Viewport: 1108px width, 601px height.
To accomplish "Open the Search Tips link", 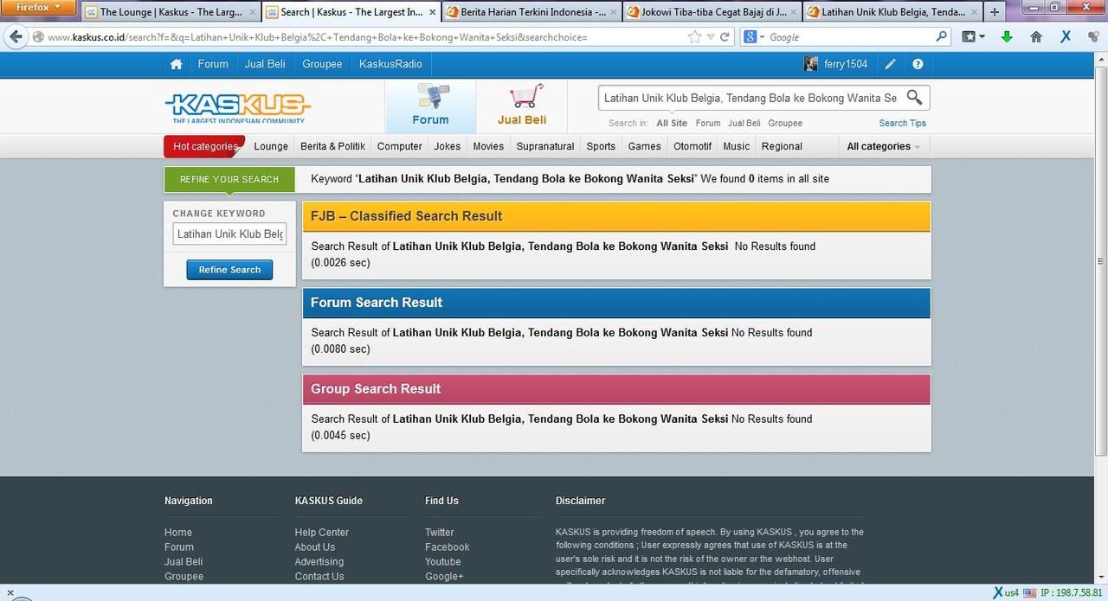I will 903,123.
